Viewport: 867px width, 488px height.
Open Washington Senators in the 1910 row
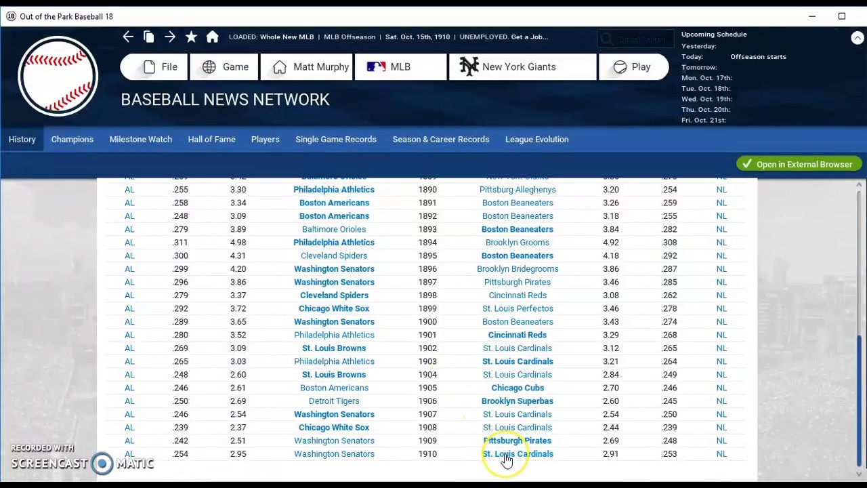tap(334, 454)
